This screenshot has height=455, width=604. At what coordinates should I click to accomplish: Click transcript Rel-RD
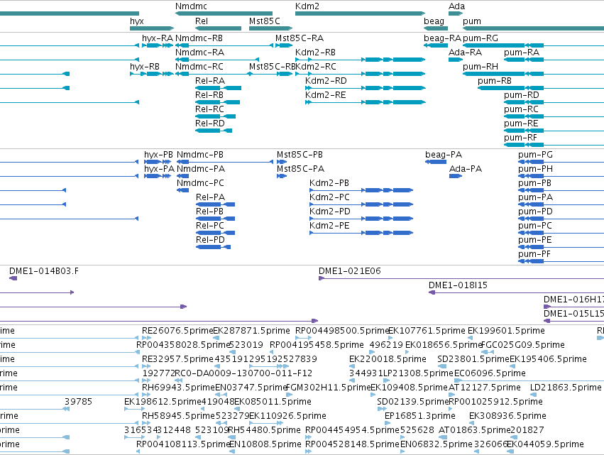click(210, 124)
